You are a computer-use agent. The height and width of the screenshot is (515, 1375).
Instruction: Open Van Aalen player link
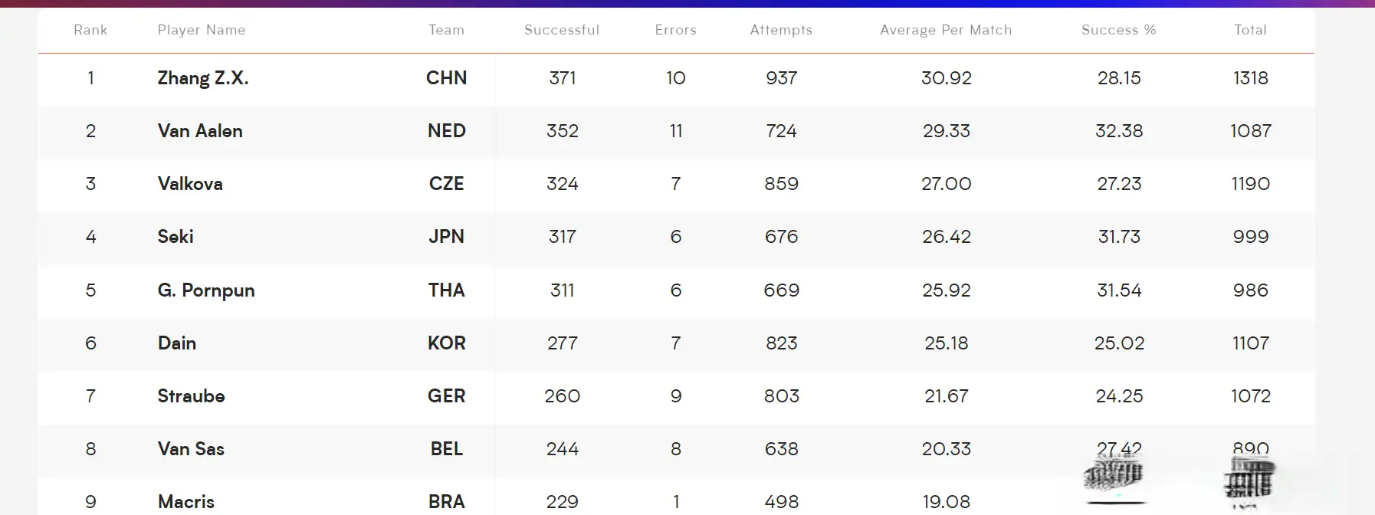(x=200, y=130)
